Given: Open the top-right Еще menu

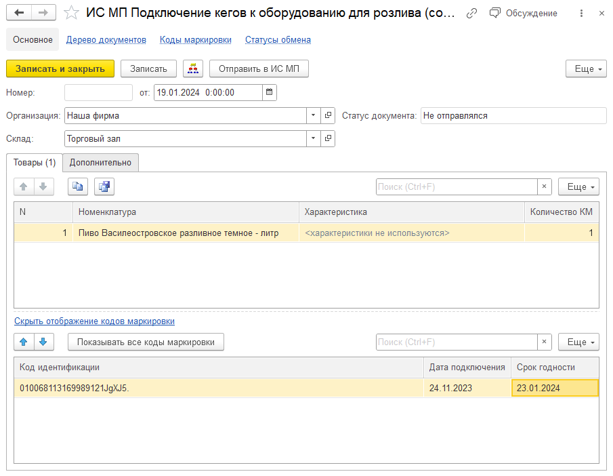Looking at the screenshot, I should (585, 68).
